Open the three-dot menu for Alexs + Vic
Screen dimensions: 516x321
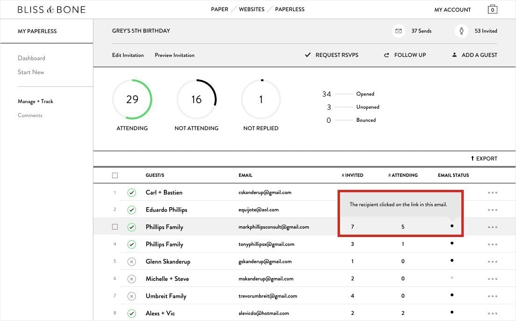coord(492,314)
